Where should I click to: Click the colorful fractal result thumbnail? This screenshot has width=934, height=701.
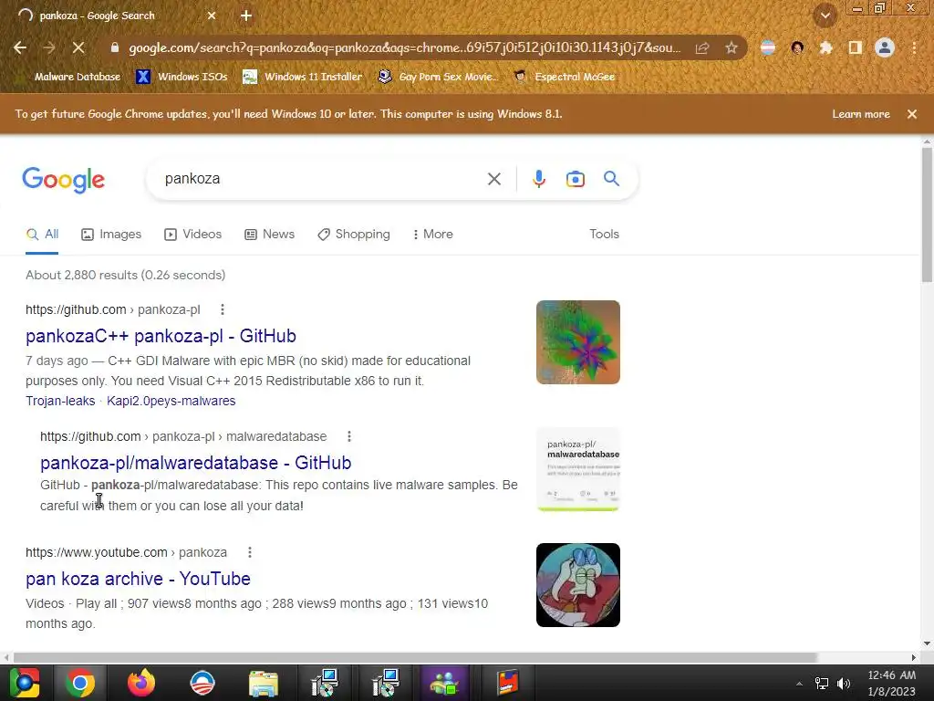[x=577, y=342]
